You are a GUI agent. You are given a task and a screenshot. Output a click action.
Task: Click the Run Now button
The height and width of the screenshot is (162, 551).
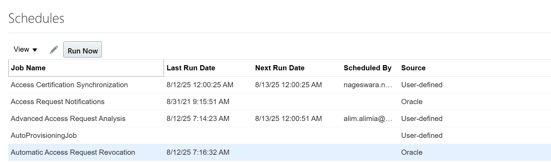(x=83, y=50)
